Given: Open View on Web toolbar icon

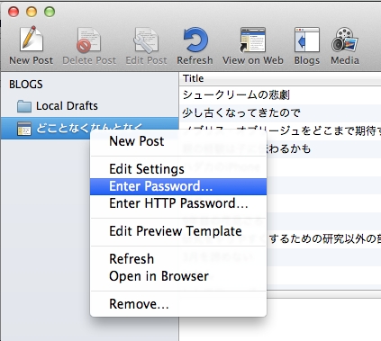Looking at the screenshot, I should coord(252,40).
